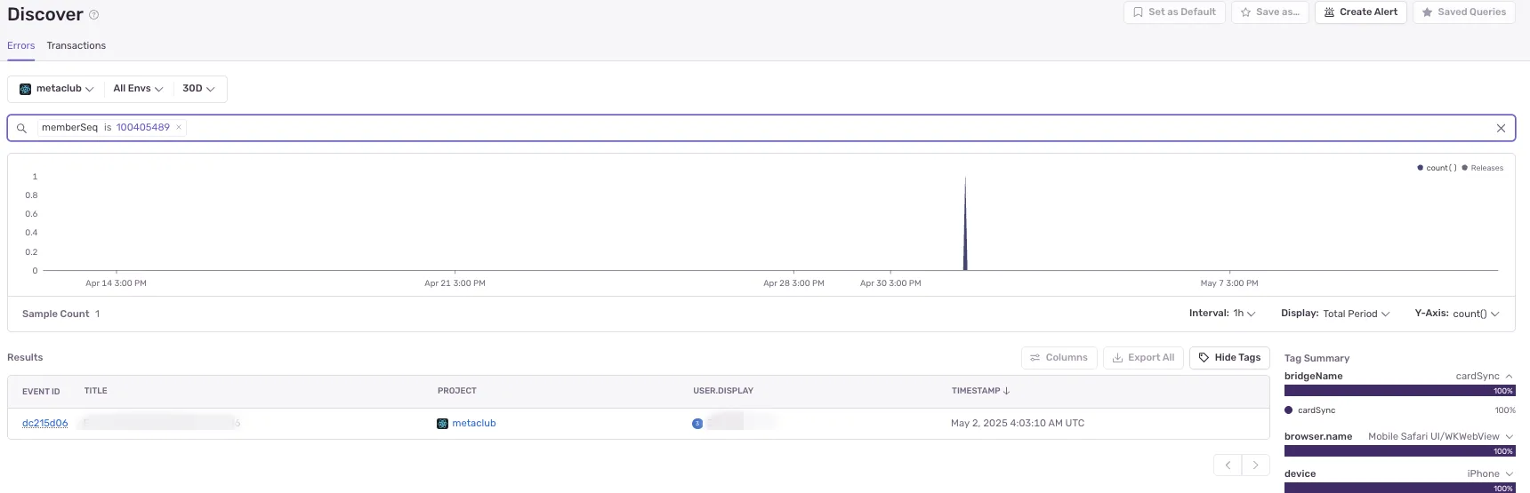Go to previous results page arrow

point(1228,465)
